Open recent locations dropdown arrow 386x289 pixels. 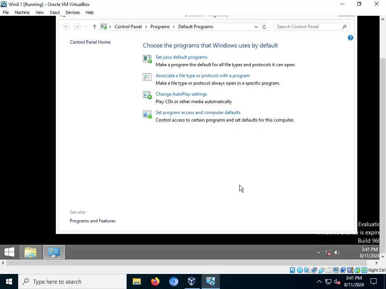coord(86,27)
